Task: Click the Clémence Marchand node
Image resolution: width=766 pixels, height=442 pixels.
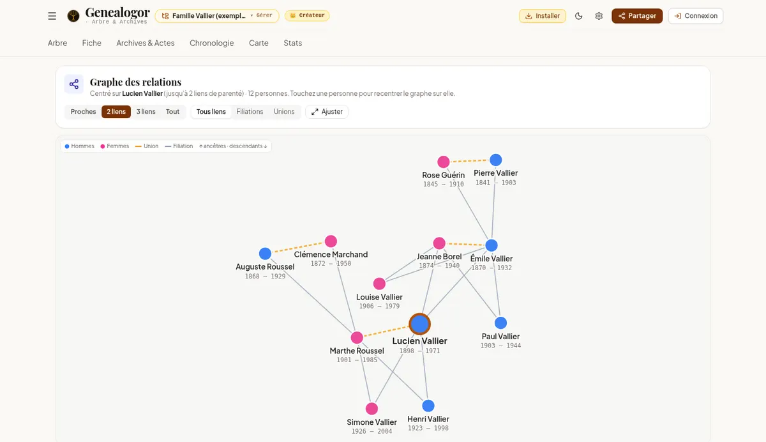Action: [331, 241]
